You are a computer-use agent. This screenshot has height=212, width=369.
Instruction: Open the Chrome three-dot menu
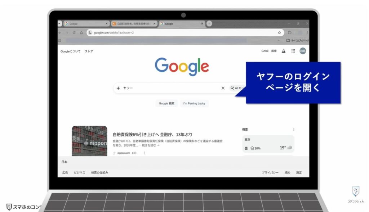[x=307, y=32]
